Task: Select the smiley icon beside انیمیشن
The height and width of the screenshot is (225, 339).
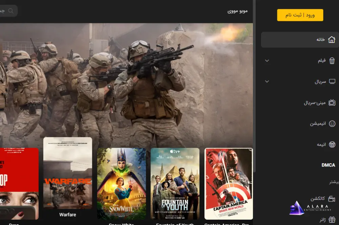Action: coord(332,124)
